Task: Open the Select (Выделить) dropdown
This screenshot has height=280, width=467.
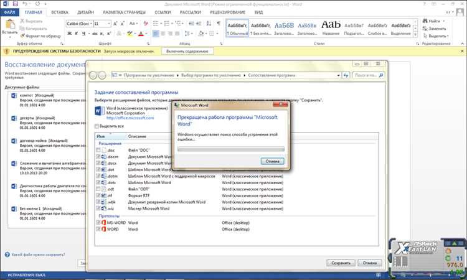Action: pyautogui.click(x=436, y=36)
